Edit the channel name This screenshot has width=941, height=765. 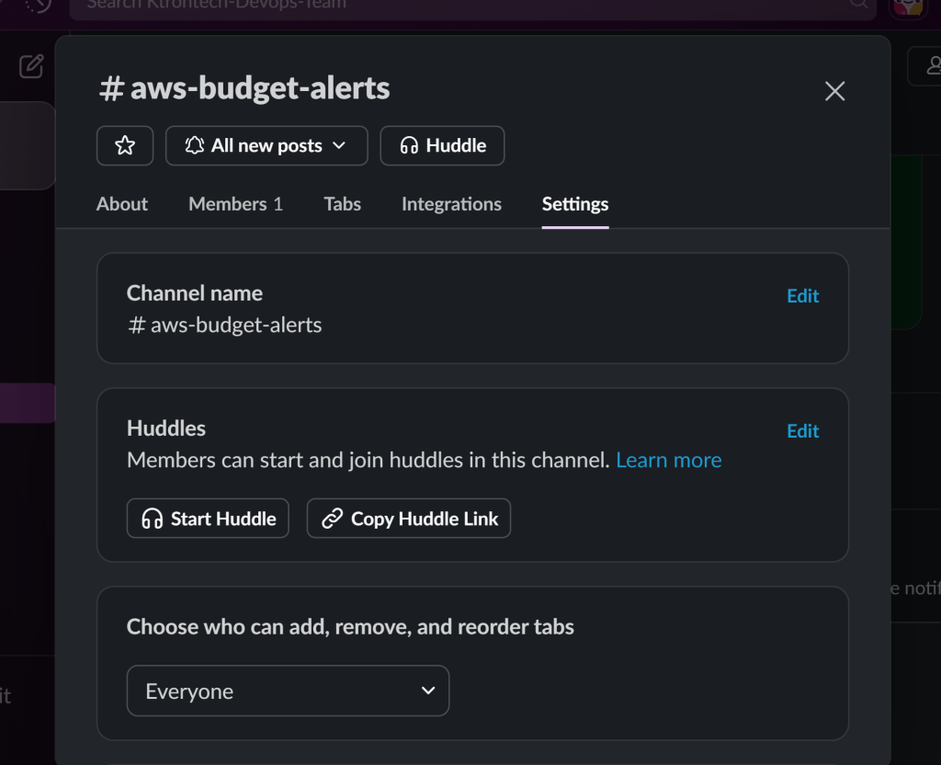(802, 296)
